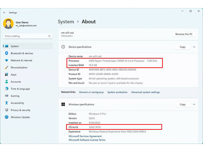Screen dimensions: 203x152
Task: Open the User Demo profile avatar
Action: (8, 24)
